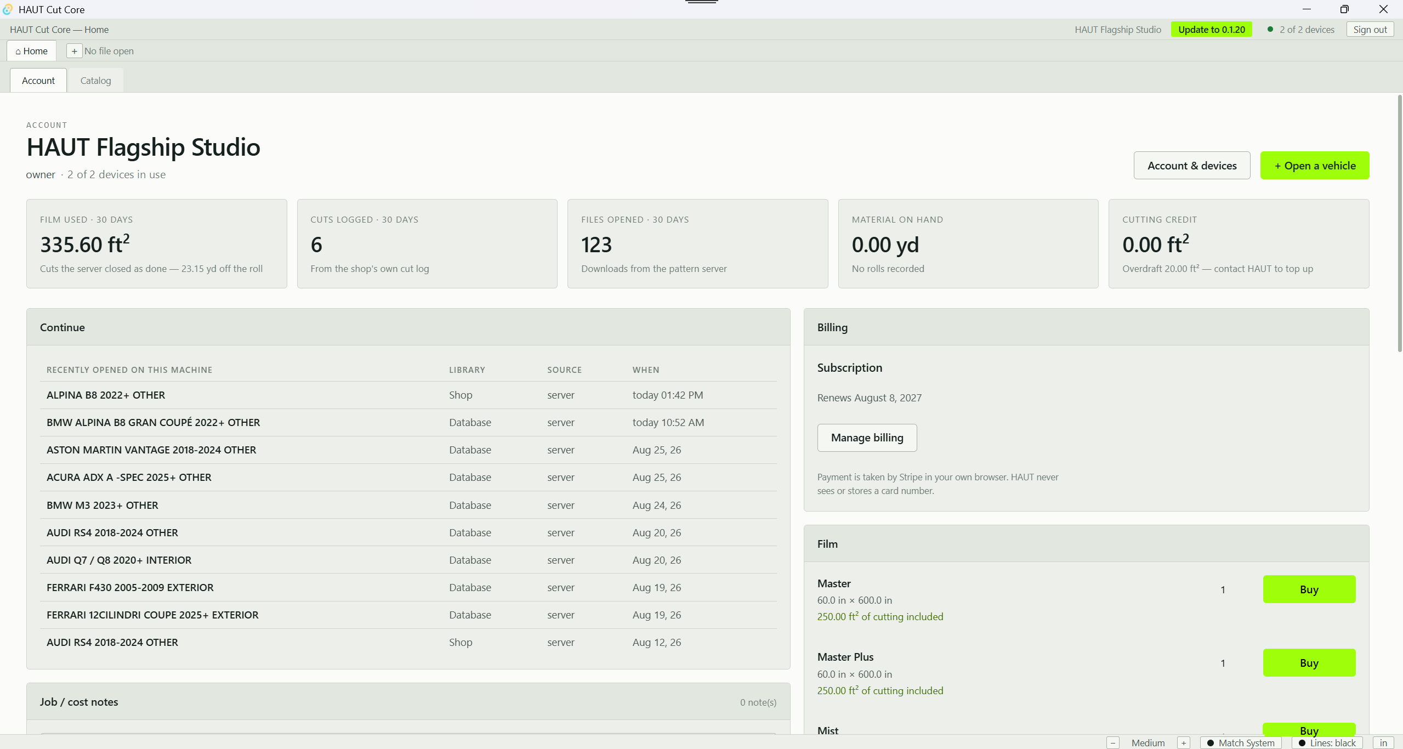Open AUDI RS4 2018-2024 OTHER dated Aug 12

coord(408,643)
